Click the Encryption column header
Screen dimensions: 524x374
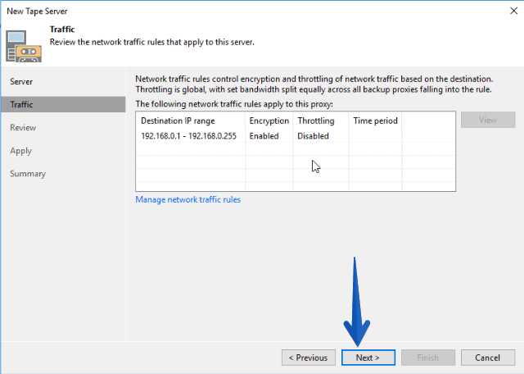coord(269,121)
